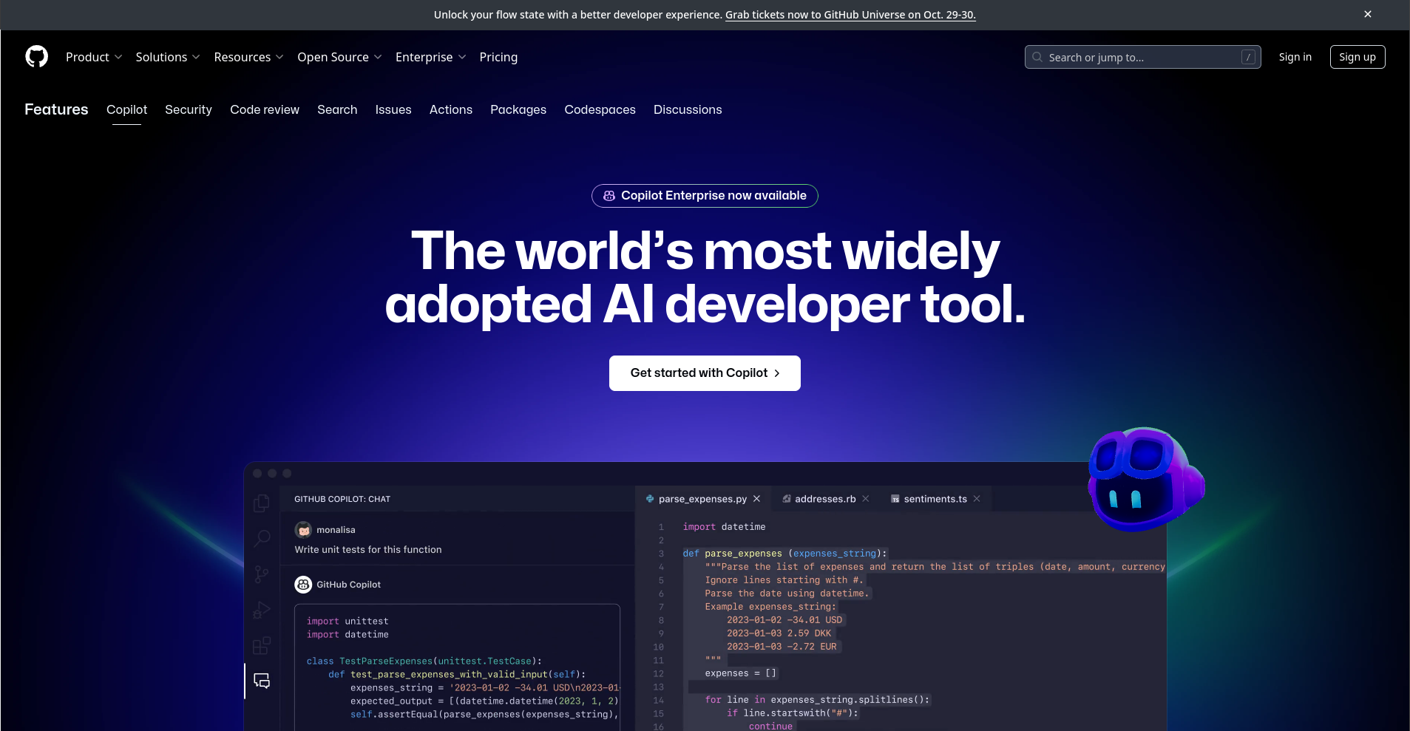
Task: Go to the Code review features tab
Action: (x=265, y=109)
